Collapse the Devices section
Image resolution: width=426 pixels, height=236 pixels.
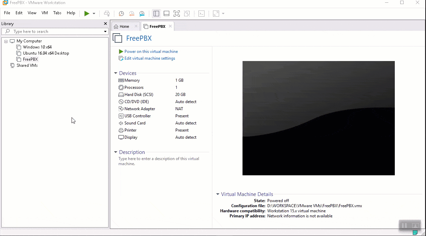point(116,73)
